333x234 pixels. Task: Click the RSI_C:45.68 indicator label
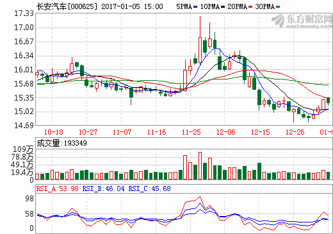coord(150,188)
